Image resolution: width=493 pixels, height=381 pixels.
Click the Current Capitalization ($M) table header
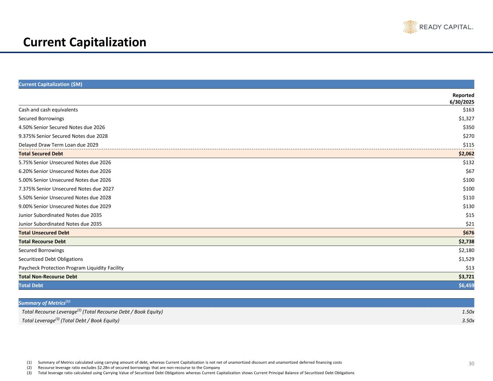click(51, 84)
